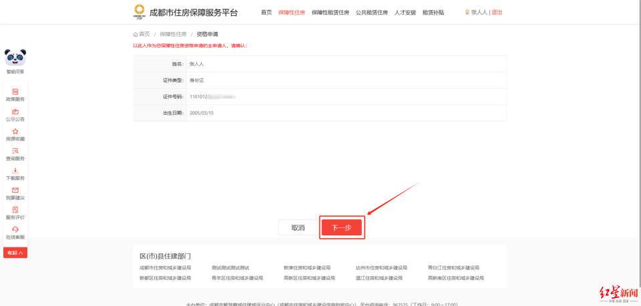Open 人才安居 in top navigation
Image resolution: width=641 pixels, height=306 pixels.
pyautogui.click(x=405, y=13)
